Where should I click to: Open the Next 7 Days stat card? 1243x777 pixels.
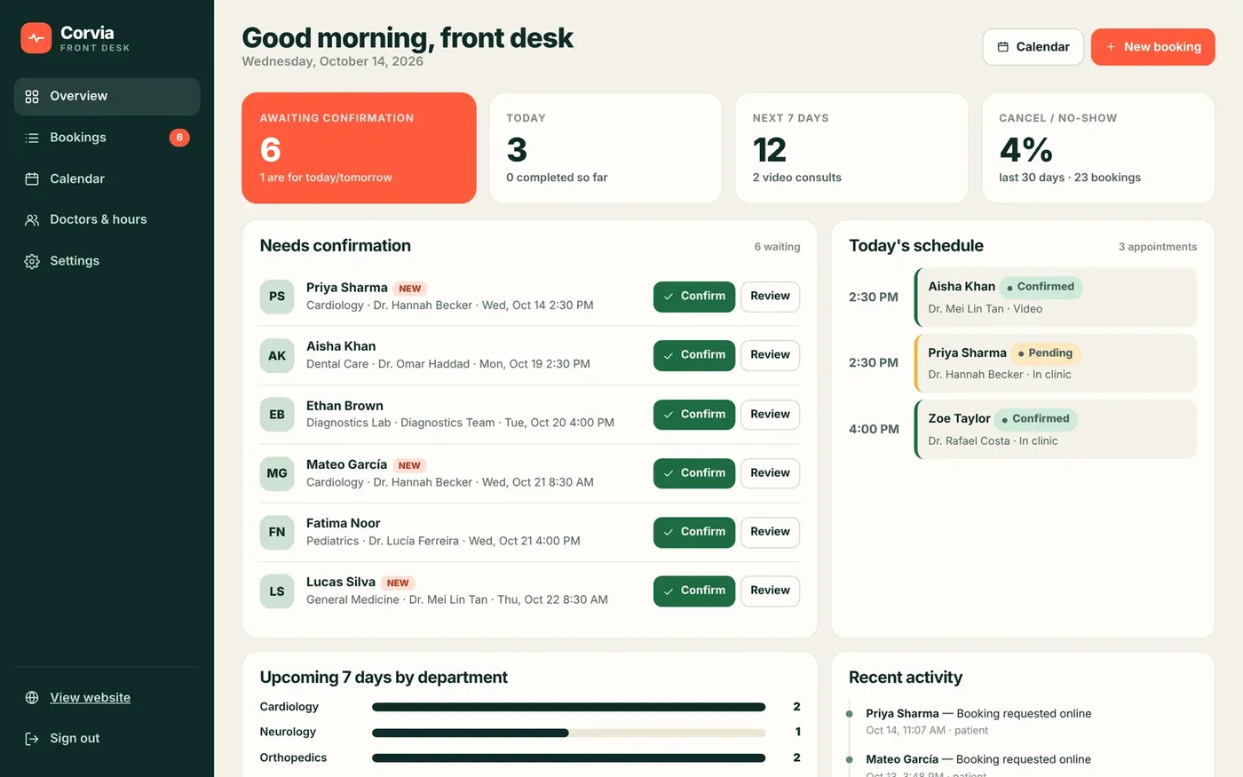click(x=851, y=148)
